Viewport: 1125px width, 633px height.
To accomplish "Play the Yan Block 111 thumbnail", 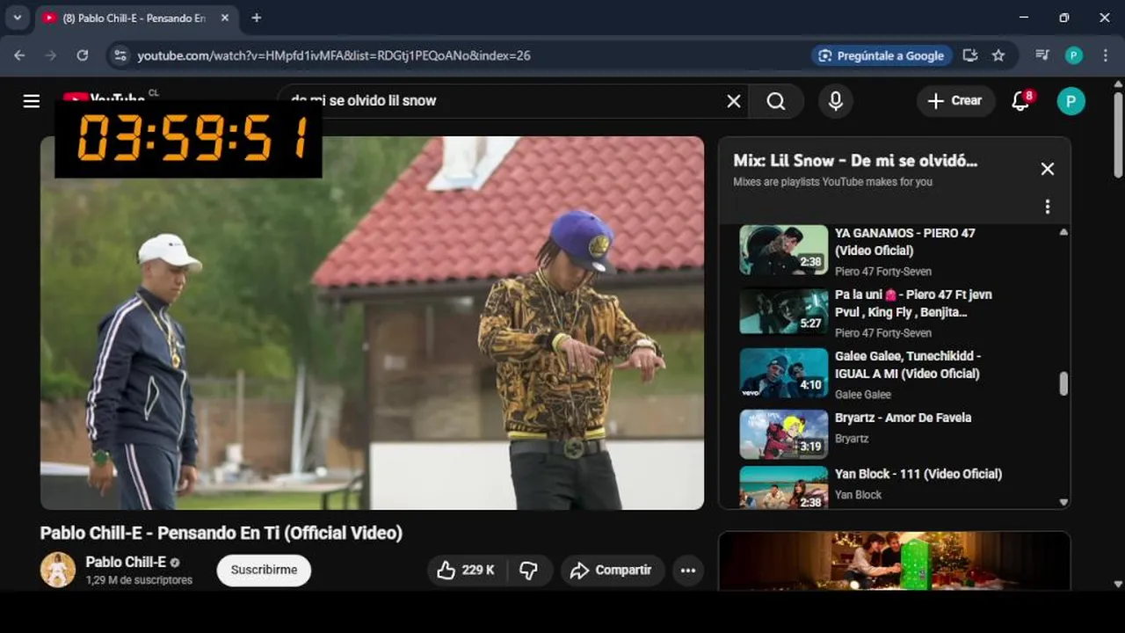I will click(784, 488).
